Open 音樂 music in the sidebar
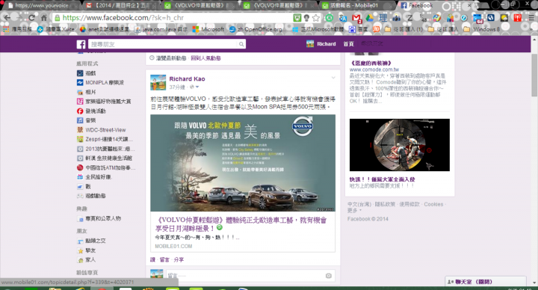538x290 pixels. click(87, 120)
